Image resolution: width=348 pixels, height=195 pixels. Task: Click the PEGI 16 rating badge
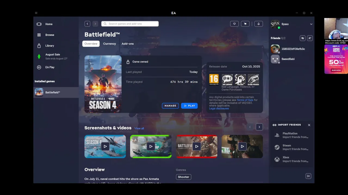coord(214,80)
